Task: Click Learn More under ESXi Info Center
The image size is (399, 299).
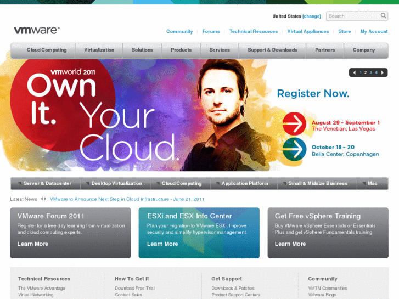Action: click(162, 244)
